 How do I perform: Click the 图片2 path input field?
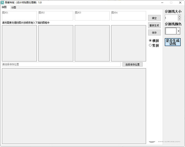coord(55,16)
